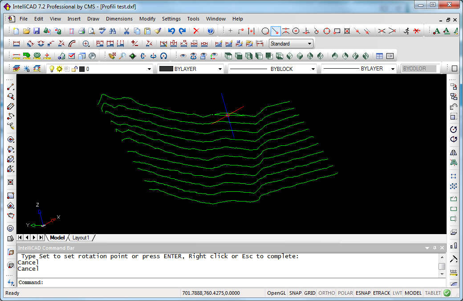Expand the Standard dimension style dropdown
The width and height of the screenshot is (463, 301).
click(x=309, y=44)
